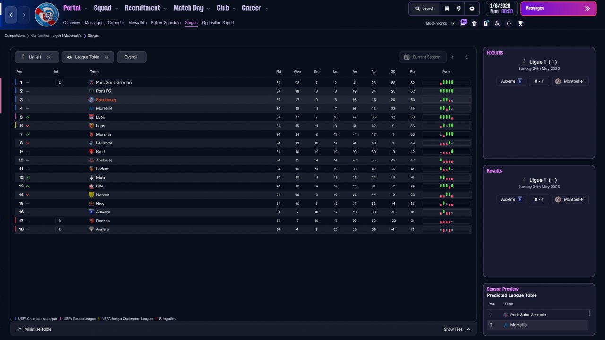Click Toulouse team name in the table
The height and width of the screenshot is (340, 605).
(104, 160)
